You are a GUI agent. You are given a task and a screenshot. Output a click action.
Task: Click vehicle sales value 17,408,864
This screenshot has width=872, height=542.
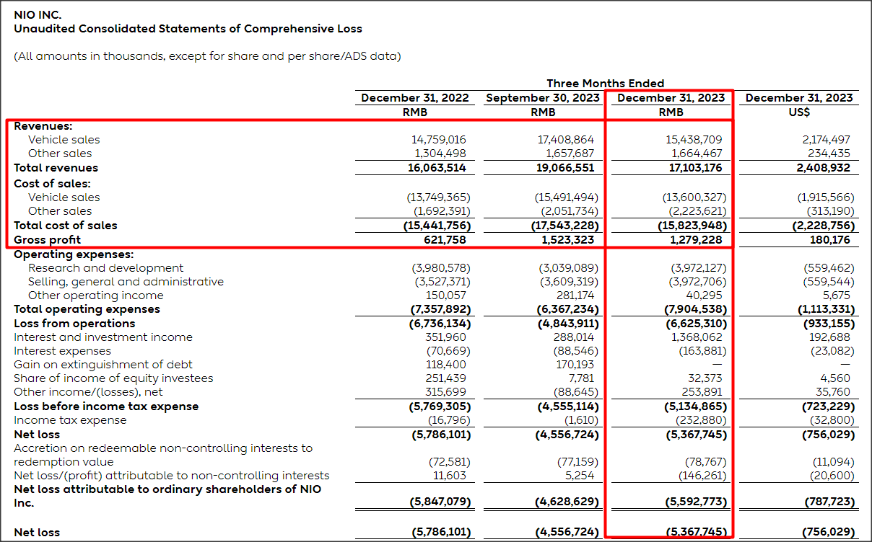(564, 140)
